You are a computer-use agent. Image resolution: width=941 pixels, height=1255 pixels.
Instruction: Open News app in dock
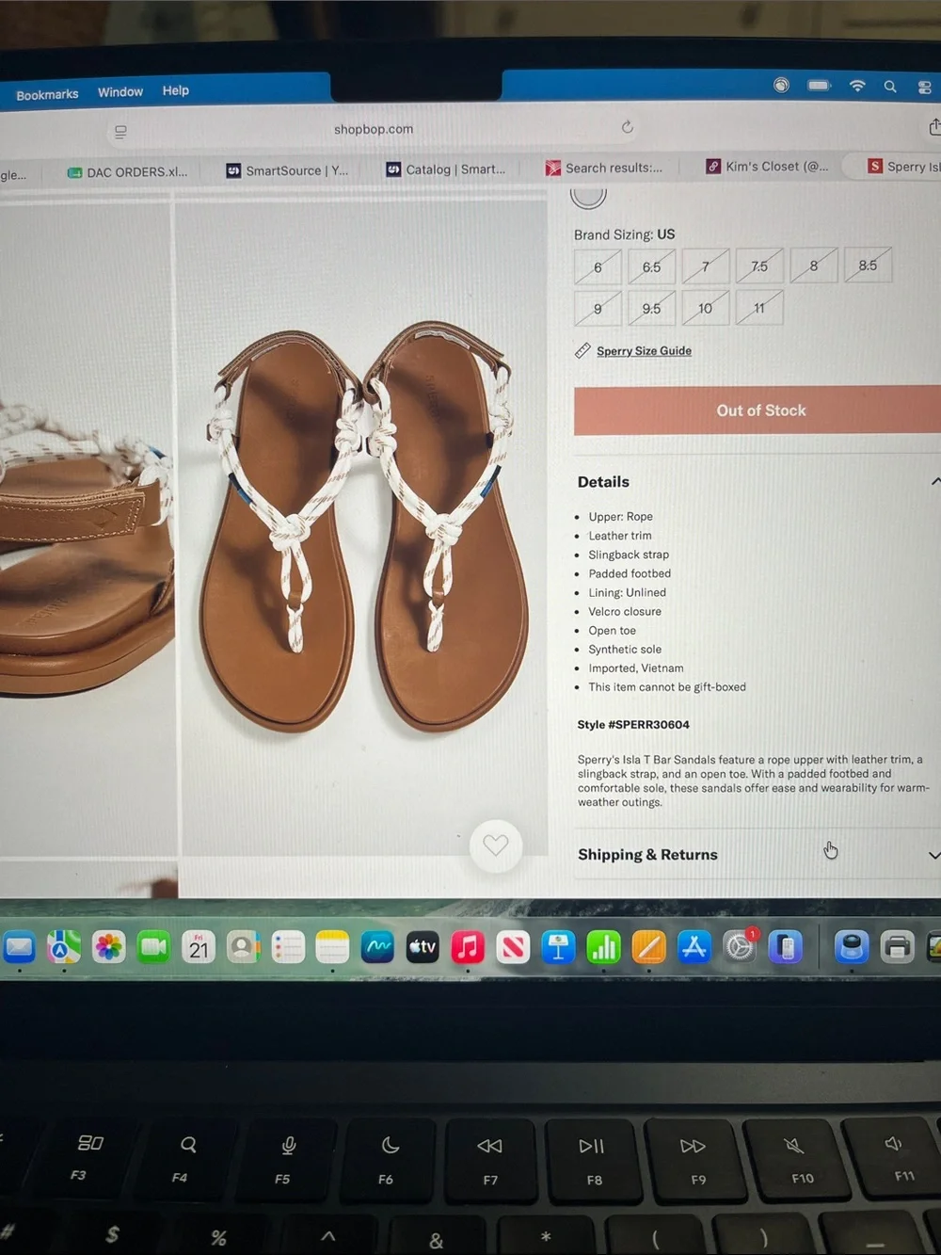point(513,947)
